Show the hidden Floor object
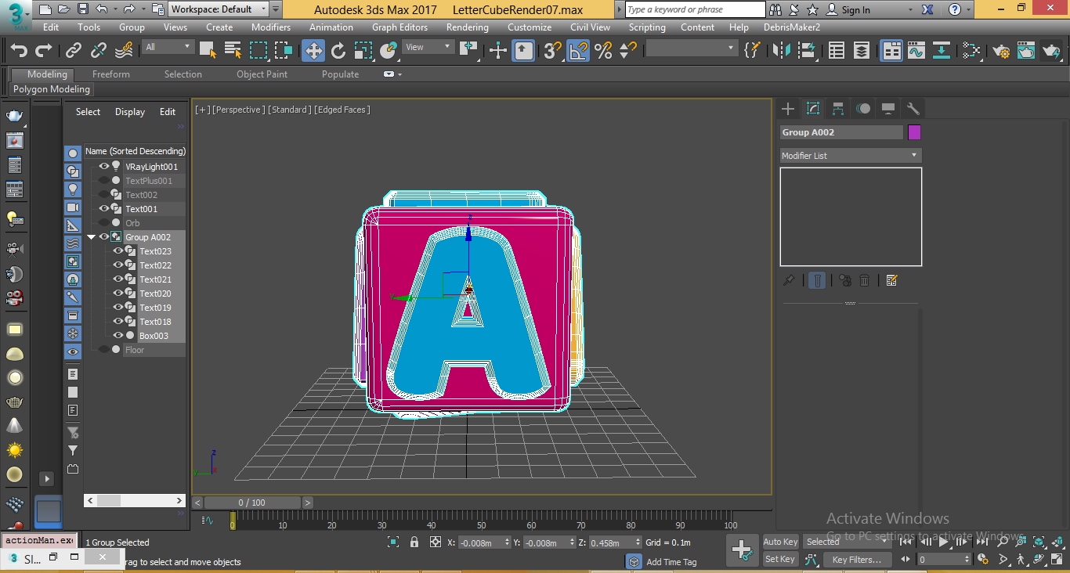This screenshot has width=1070, height=573. [x=103, y=350]
